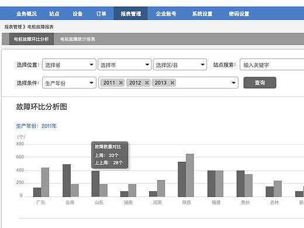Open the 业务概况 menu
304x228 pixels.
click(x=26, y=13)
